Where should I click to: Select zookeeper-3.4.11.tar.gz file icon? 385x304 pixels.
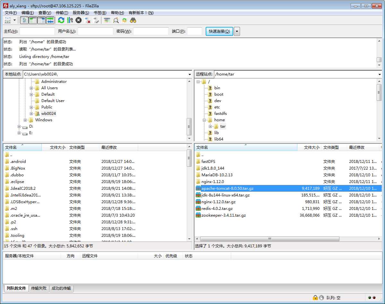[x=198, y=215]
